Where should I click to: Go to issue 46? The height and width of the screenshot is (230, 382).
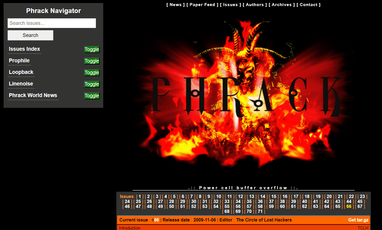click(x=127, y=207)
